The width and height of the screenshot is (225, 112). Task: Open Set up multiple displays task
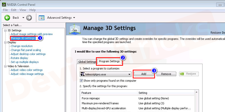(x=25, y=62)
